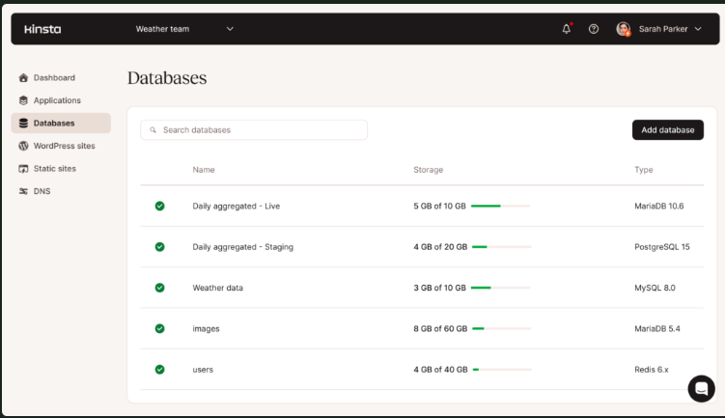The image size is (725, 418).
Task: Open the live chat bubble
Action: [701, 388]
